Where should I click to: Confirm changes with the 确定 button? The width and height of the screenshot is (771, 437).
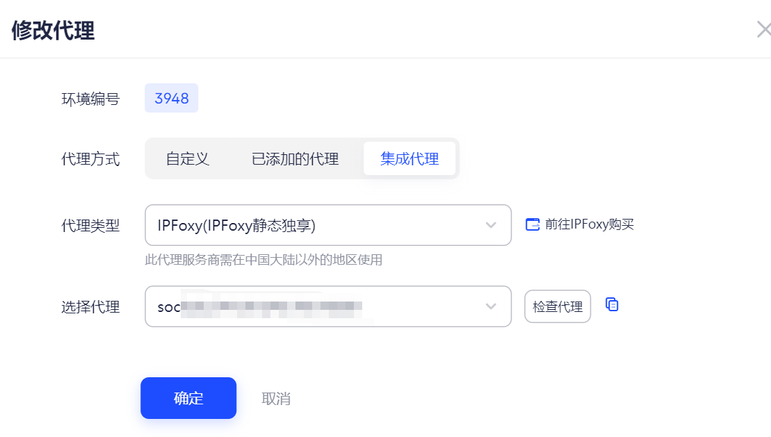188,397
